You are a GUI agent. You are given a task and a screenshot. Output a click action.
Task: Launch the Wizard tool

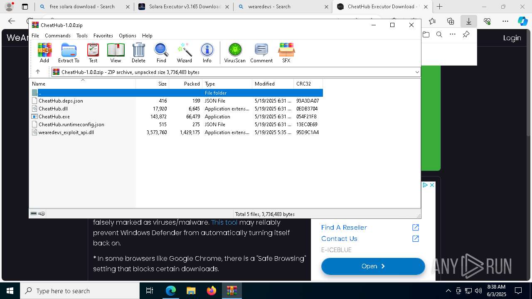[x=184, y=53]
